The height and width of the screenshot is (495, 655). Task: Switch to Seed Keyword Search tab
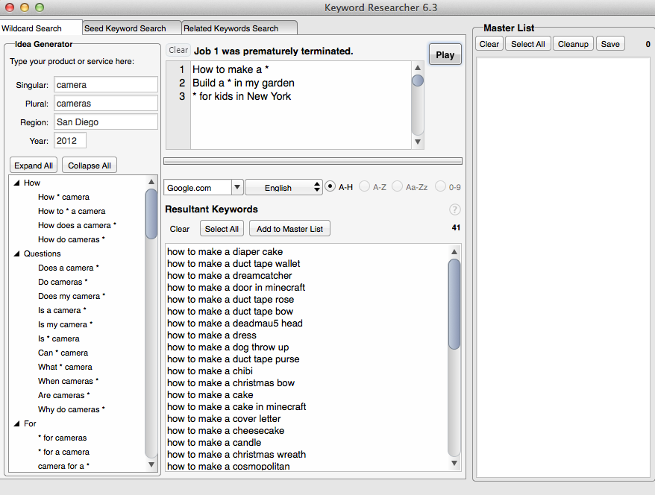tap(131, 28)
